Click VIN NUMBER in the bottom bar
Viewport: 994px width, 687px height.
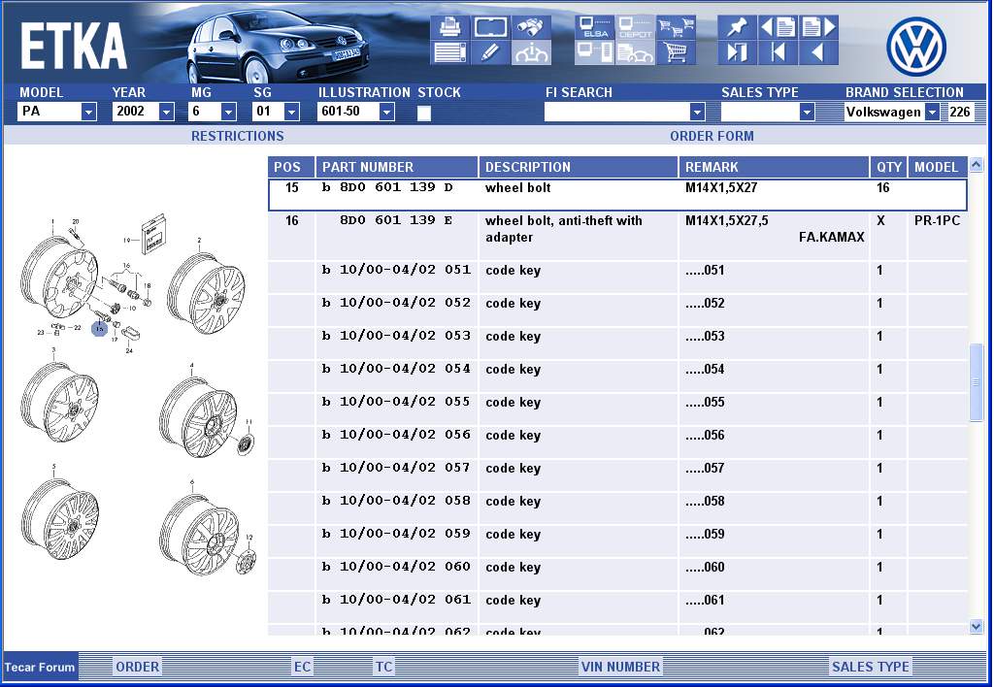(x=620, y=667)
